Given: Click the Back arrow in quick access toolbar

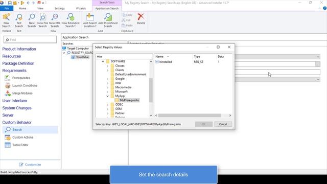Looking at the screenshot, I should 28,3.
